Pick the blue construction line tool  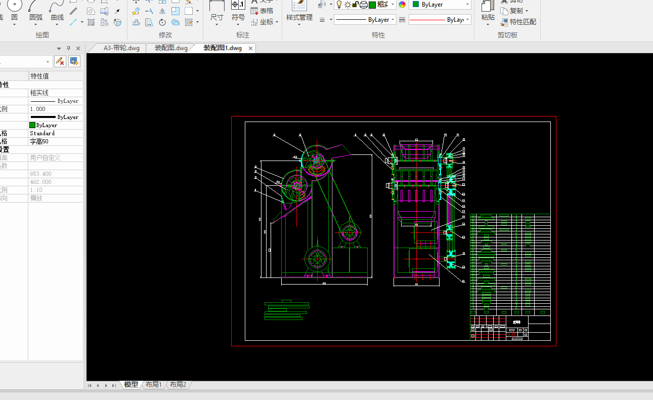(73, 22)
